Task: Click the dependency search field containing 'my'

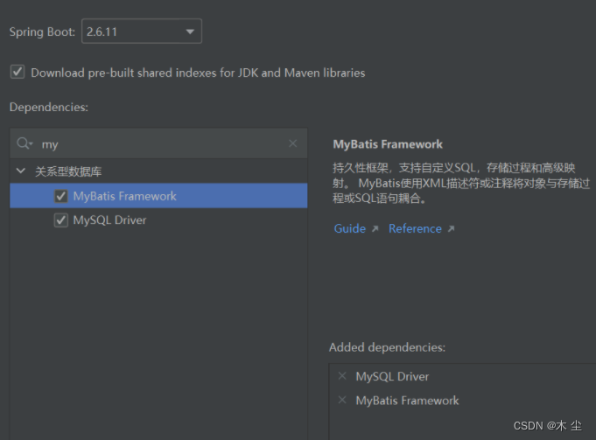Action: coord(158,143)
